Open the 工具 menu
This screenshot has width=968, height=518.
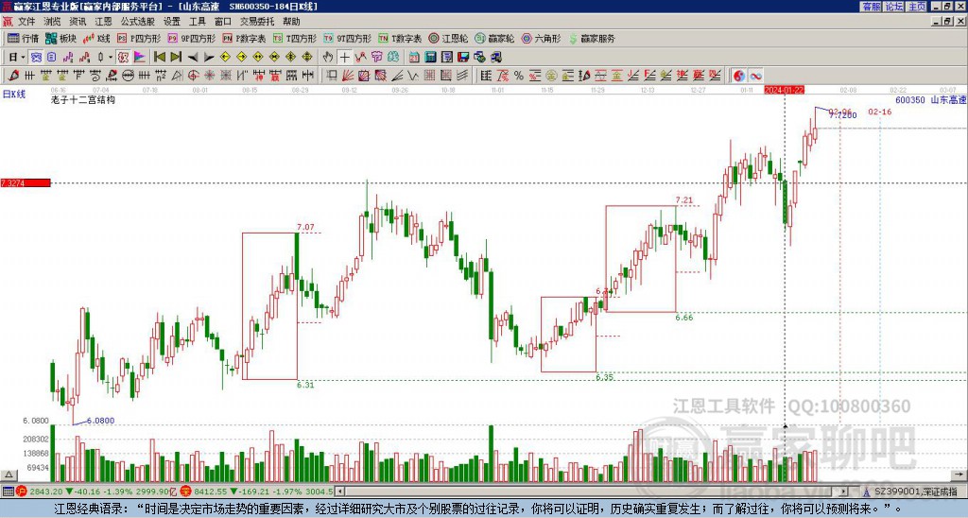(x=197, y=22)
